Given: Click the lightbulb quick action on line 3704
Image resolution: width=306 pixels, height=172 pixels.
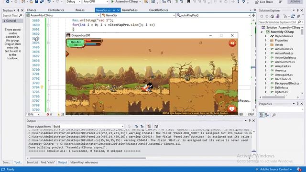Looking at the screenshot, I should pyautogui.click(x=42, y=87).
